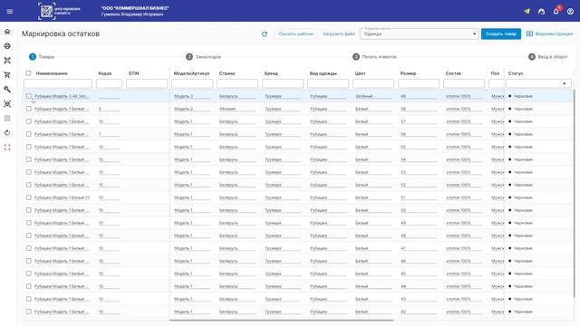Click the Размер column header
This screenshot has height=326, width=580.
[408, 73]
